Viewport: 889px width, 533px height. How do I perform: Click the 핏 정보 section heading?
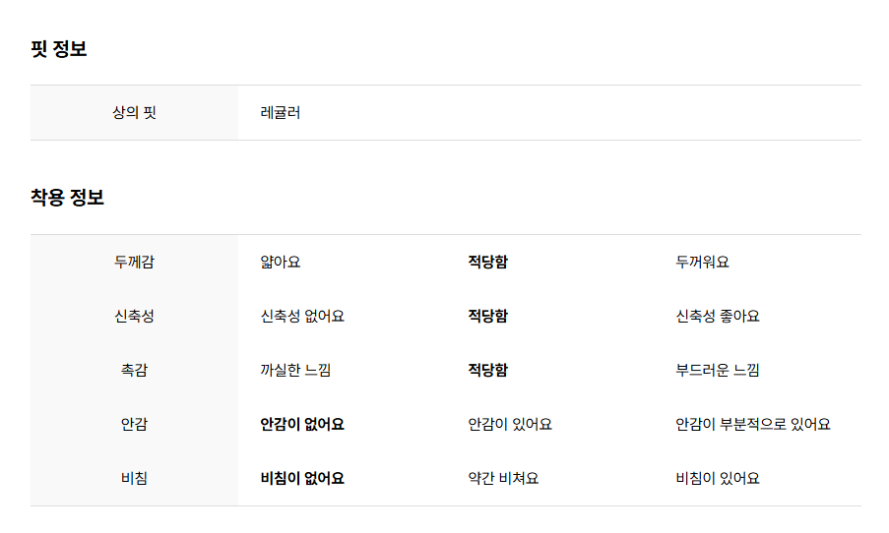(x=58, y=49)
